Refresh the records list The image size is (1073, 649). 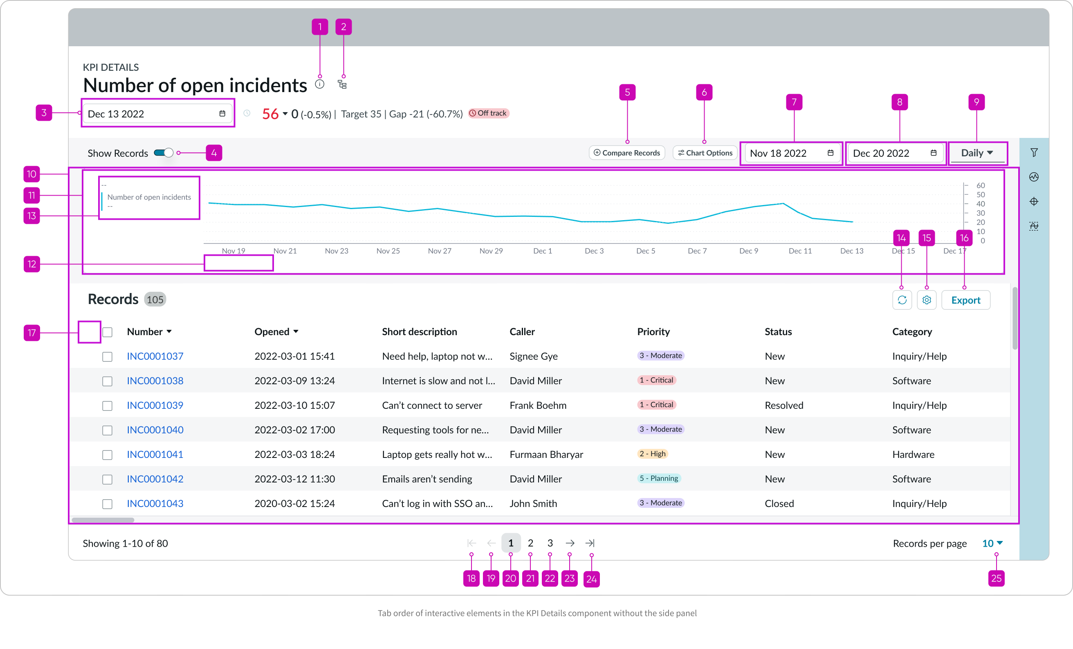pyautogui.click(x=902, y=300)
